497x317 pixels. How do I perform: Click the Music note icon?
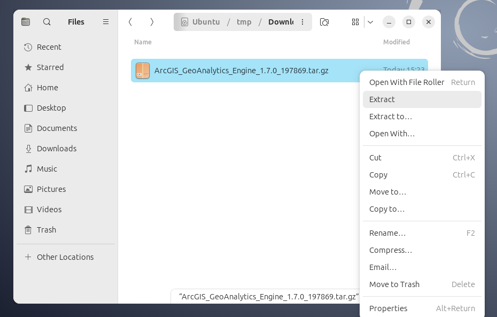(28, 168)
